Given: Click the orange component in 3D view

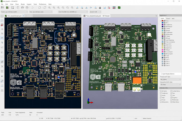Looking at the screenshot, I should (x=137, y=80).
